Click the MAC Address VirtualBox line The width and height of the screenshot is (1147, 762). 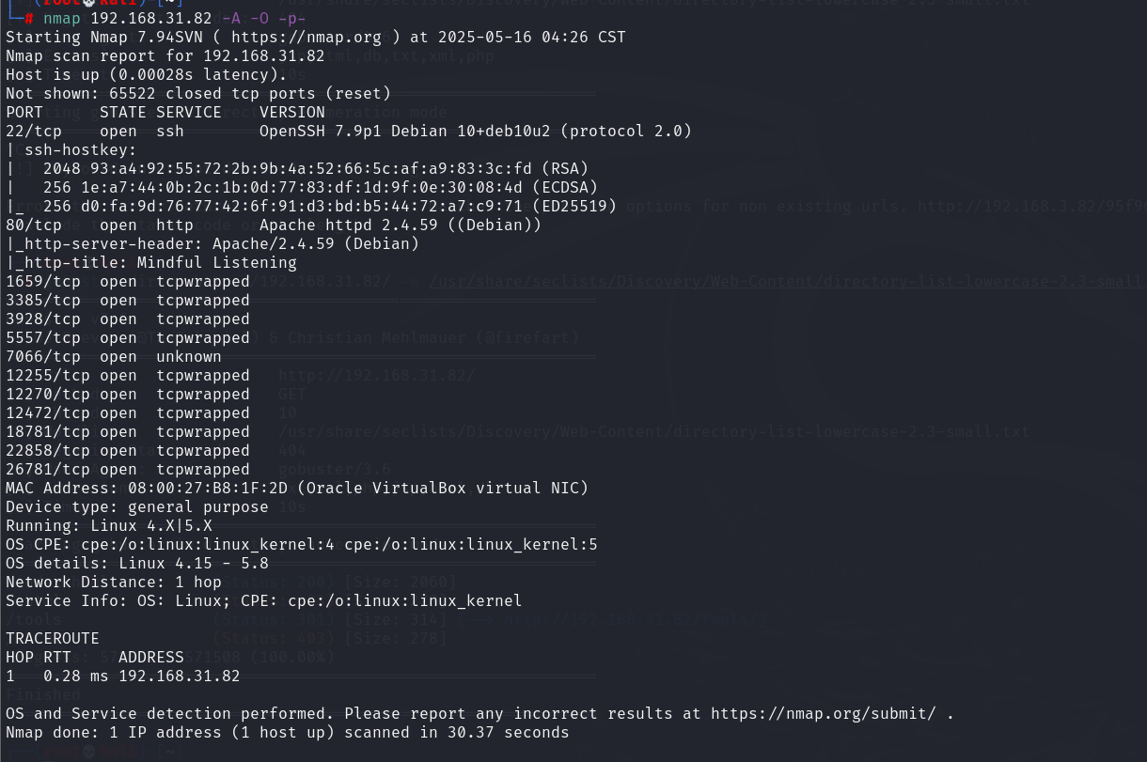(x=297, y=488)
